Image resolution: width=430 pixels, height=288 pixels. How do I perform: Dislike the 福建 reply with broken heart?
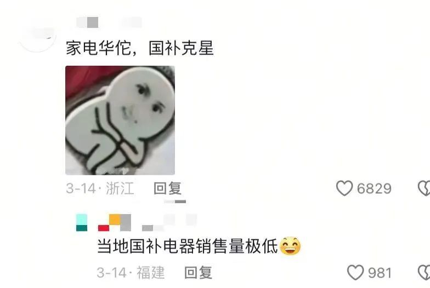(424, 273)
